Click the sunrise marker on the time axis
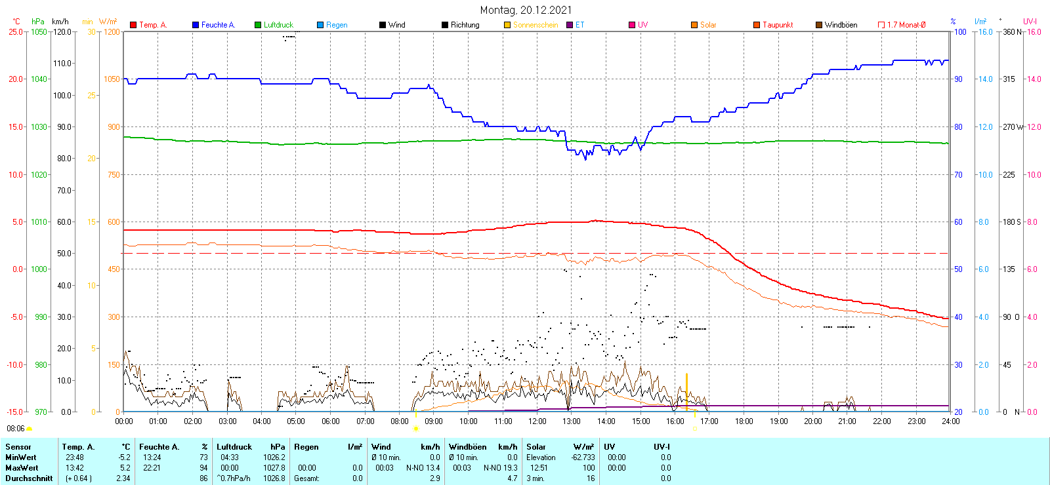 (416, 429)
